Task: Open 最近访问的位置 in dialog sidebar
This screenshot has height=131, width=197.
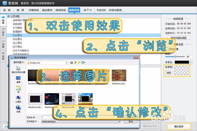Action: pos(18,70)
